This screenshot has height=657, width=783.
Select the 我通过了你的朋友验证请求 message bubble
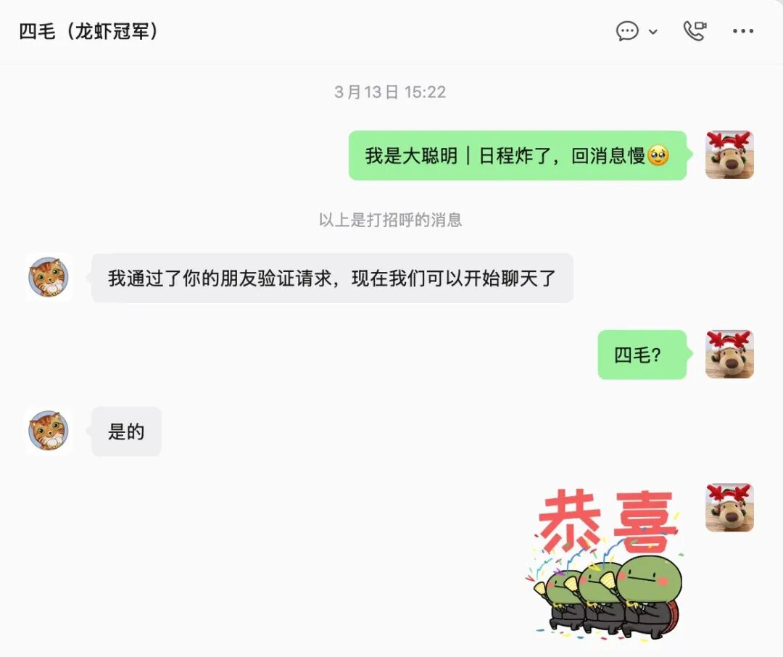332,278
